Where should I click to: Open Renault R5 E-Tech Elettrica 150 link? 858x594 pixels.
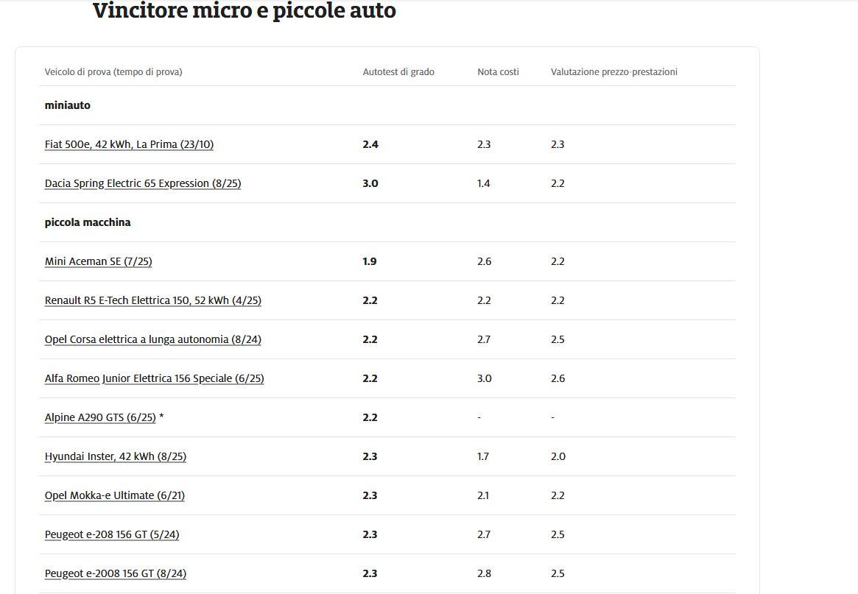pyautogui.click(x=152, y=300)
